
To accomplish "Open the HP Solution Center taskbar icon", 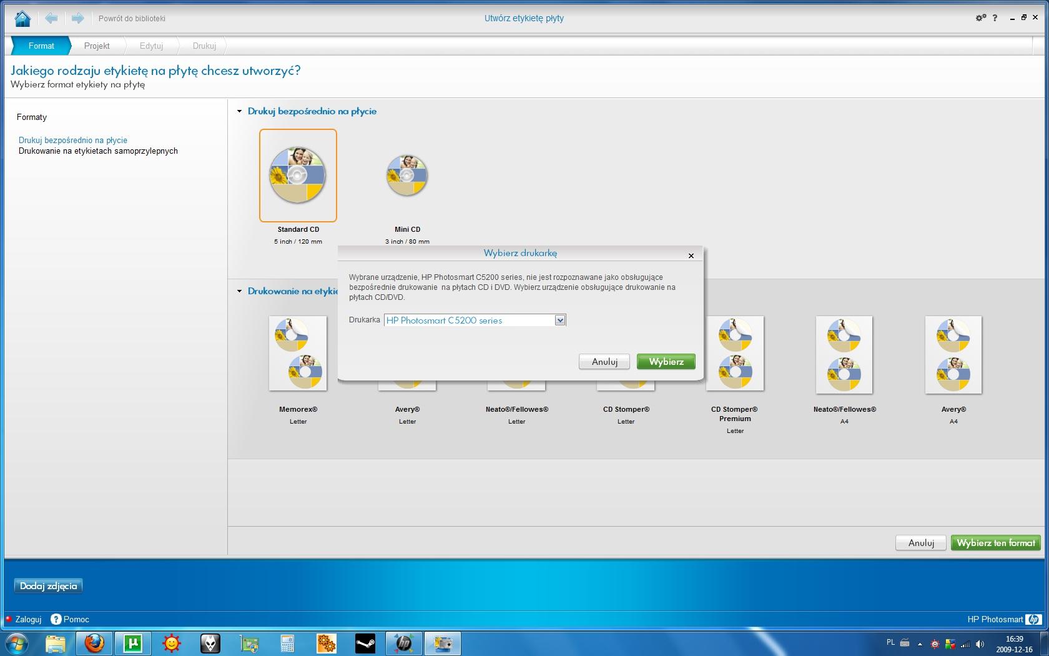I will point(404,643).
